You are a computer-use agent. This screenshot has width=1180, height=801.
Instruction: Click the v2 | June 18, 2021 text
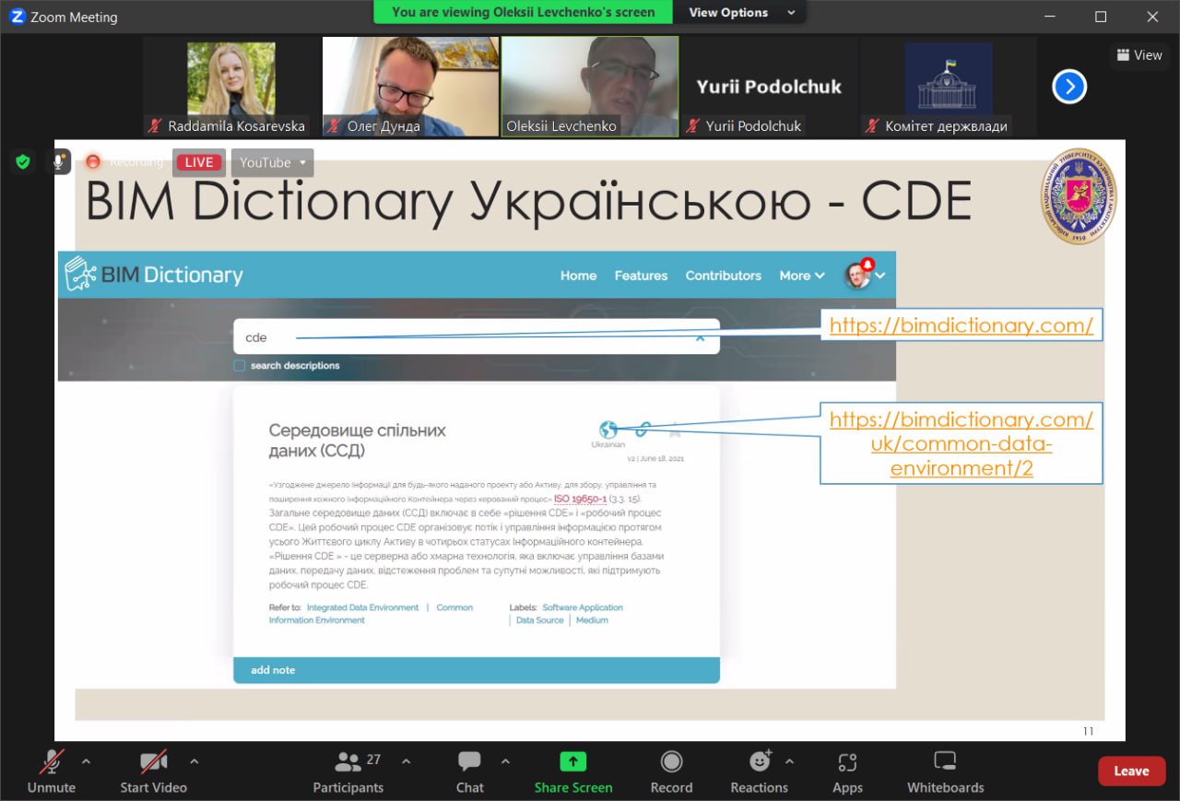(x=655, y=458)
